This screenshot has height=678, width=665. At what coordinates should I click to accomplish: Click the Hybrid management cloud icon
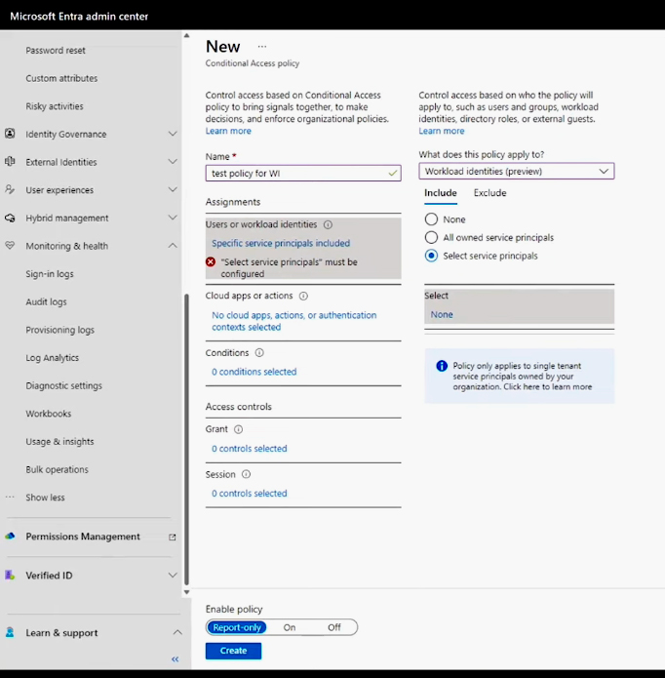point(10,218)
